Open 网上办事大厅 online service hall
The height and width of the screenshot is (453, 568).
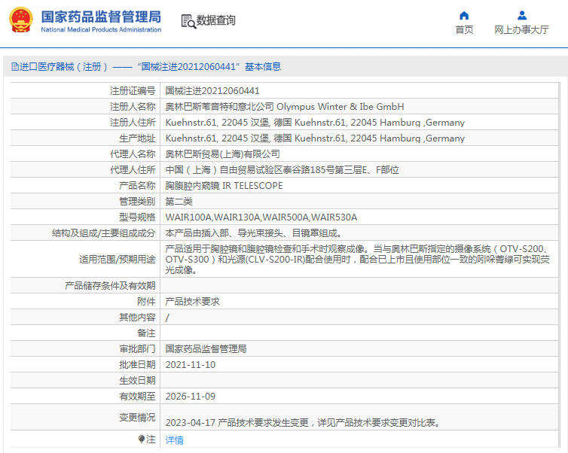521,30
